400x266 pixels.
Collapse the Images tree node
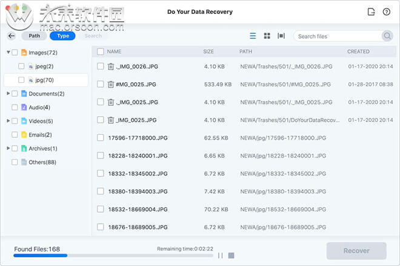8,52
